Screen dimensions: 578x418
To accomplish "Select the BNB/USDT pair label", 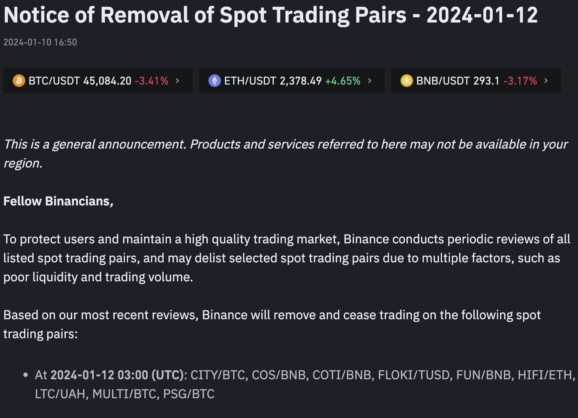I will point(443,81).
